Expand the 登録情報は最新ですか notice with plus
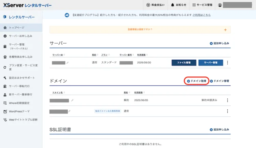256x148 pixels. (225, 30)
